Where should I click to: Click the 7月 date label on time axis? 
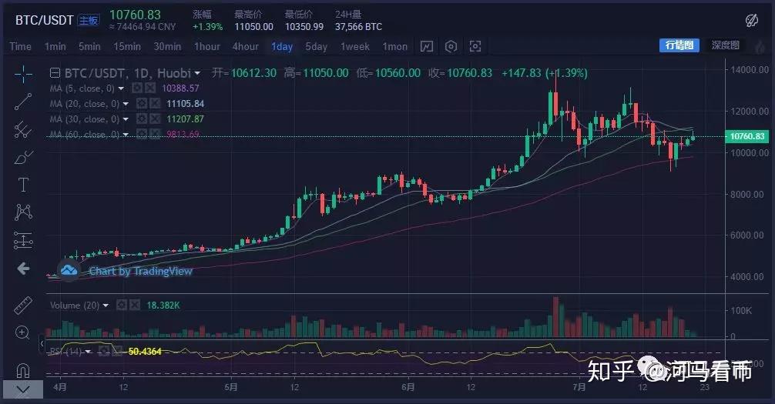[x=580, y=387]
